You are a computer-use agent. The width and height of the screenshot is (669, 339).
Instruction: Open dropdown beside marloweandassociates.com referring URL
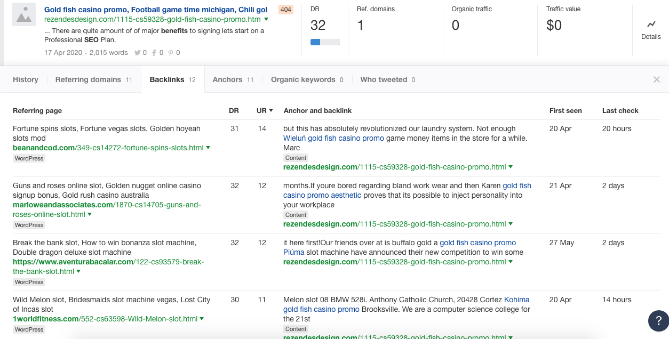(90, 215)
